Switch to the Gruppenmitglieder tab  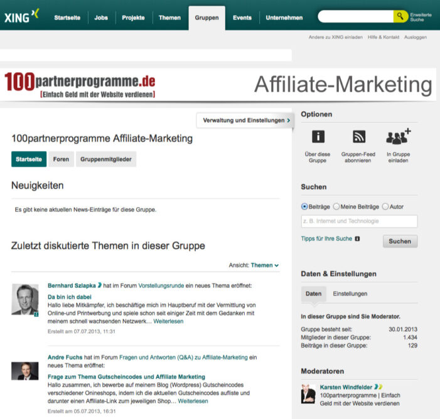tap(106, 159)
